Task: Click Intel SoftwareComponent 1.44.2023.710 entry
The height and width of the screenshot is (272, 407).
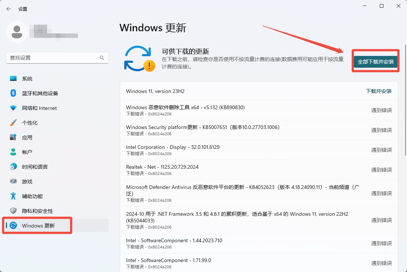Action: click(x=259, y=243)
